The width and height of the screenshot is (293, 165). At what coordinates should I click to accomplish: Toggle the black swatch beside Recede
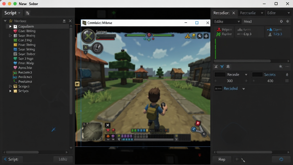coord(220,74)
